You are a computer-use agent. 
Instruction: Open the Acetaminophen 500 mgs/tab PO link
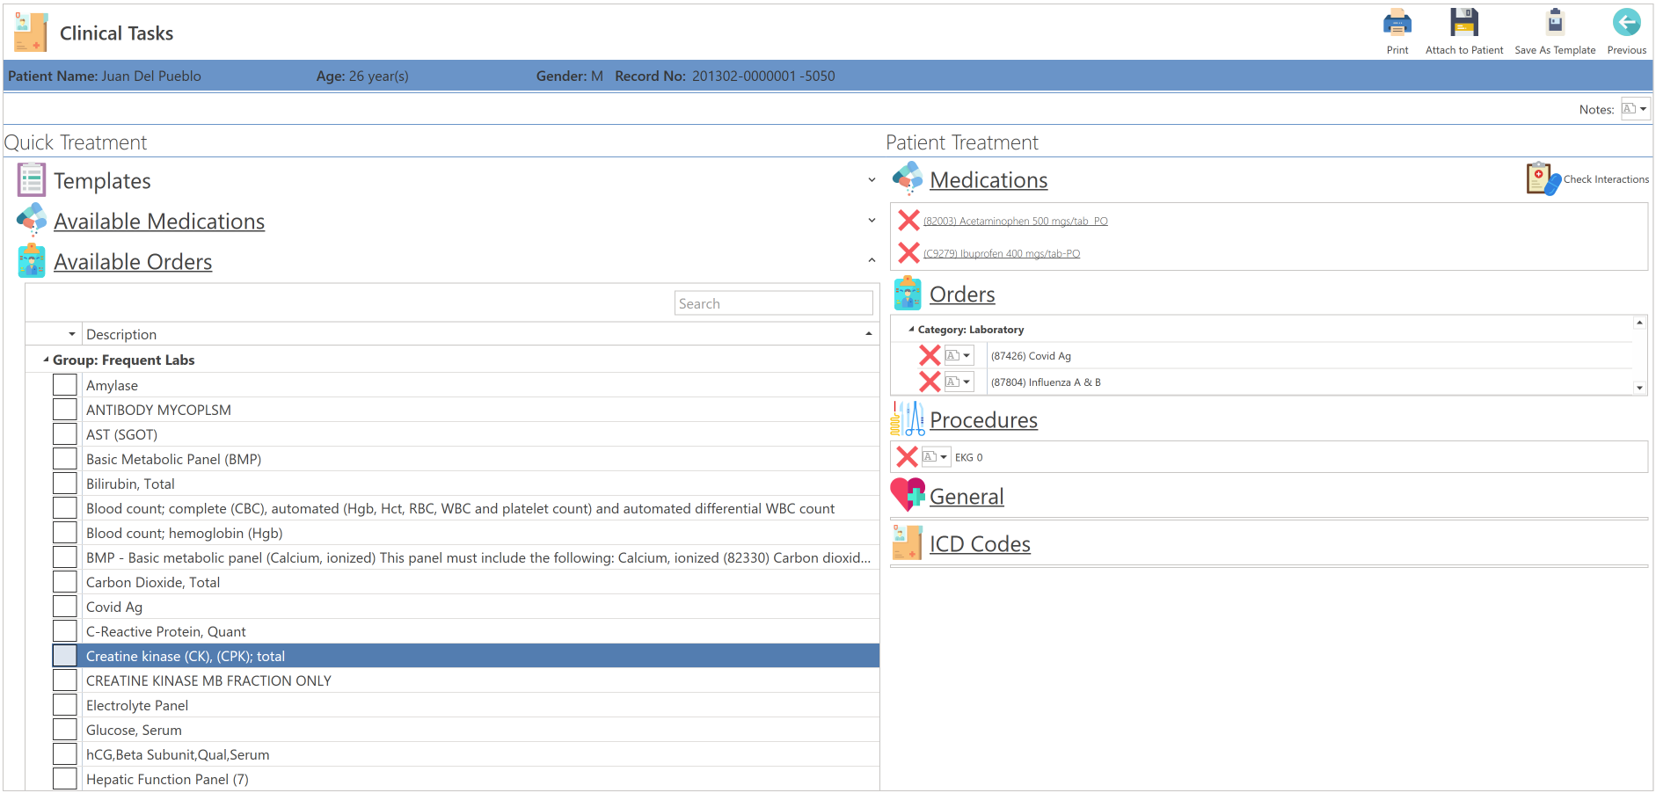click(1015, 221)
